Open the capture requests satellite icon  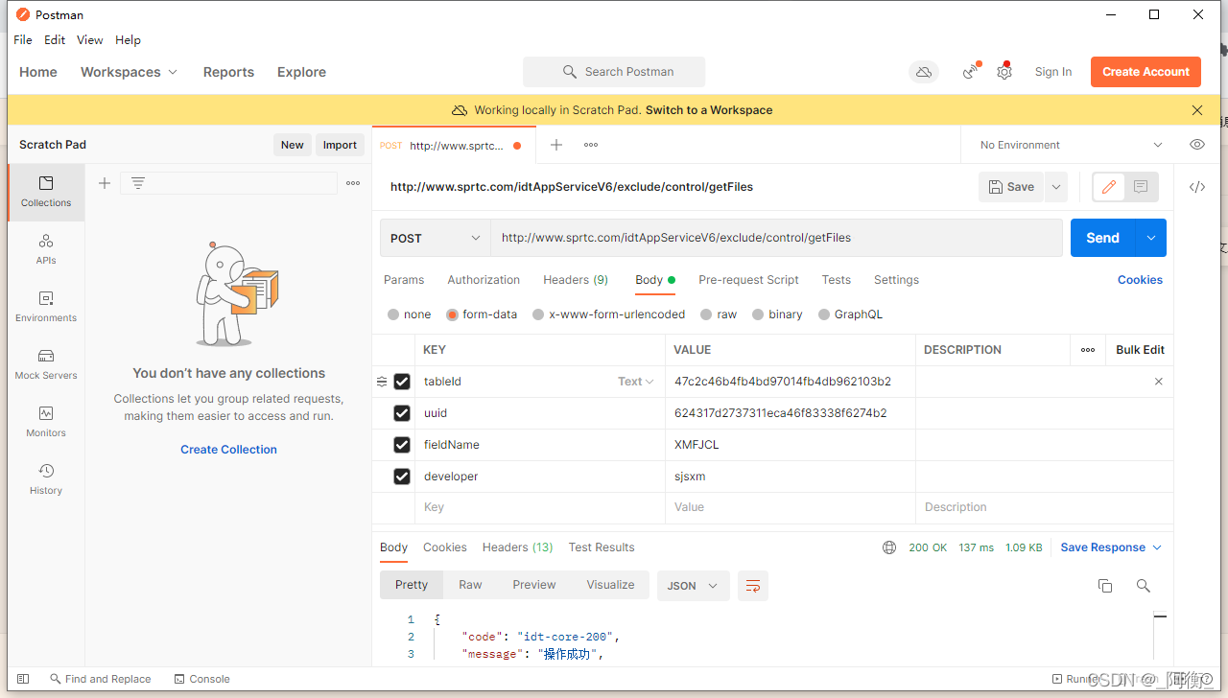click(971, 72)
